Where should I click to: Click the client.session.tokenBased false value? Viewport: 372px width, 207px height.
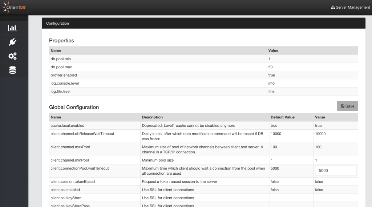click(319, 182)
